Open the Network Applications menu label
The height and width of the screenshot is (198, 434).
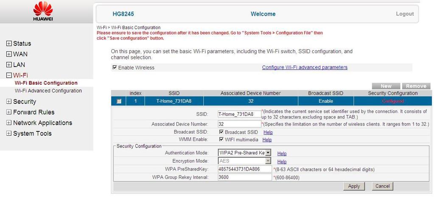(42, 123)
